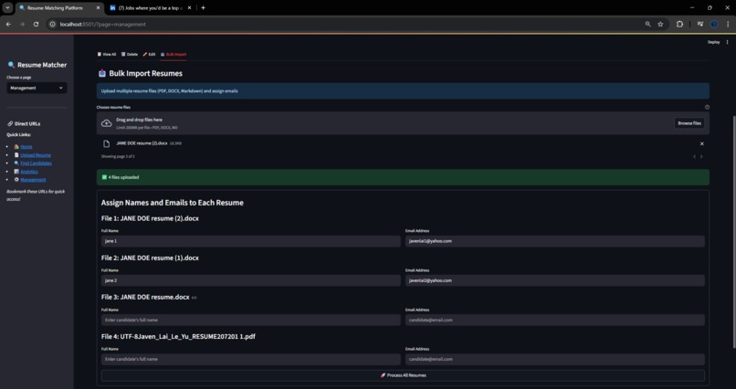This screenshot has width=736, height=389.
Task: Open the Find Candidates quick link
Action: (x=37, y=163)
